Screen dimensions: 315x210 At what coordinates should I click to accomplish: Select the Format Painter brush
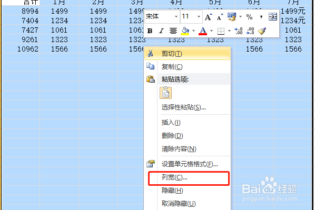pyautogui.click(x=262, y=31)
